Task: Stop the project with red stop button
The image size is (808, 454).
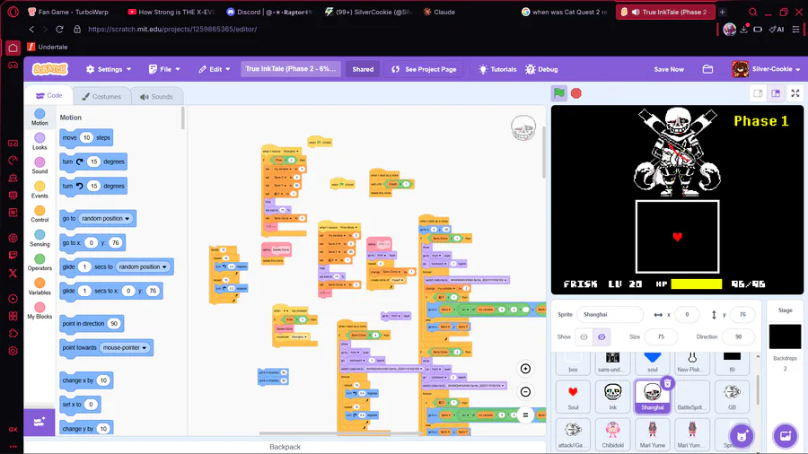Action: pos(576,93)
